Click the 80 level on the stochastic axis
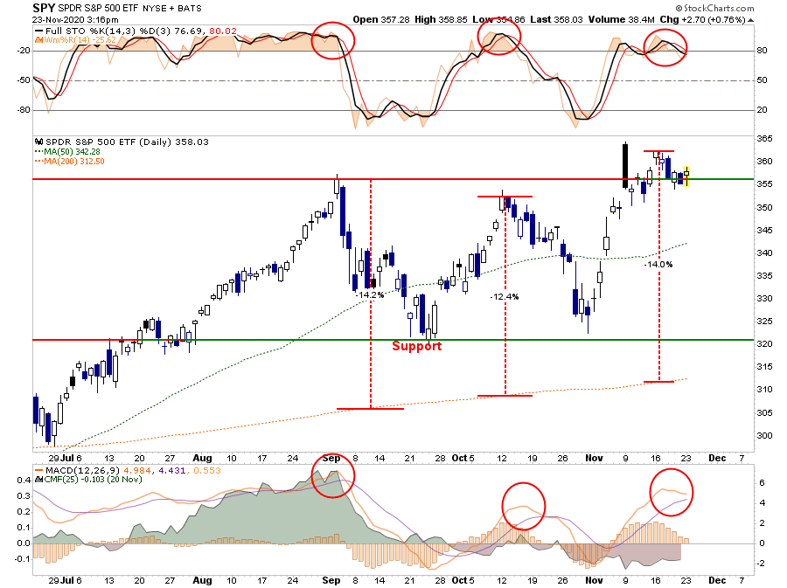The width and height of the screenshot is (787, 588). pos(762,51)
